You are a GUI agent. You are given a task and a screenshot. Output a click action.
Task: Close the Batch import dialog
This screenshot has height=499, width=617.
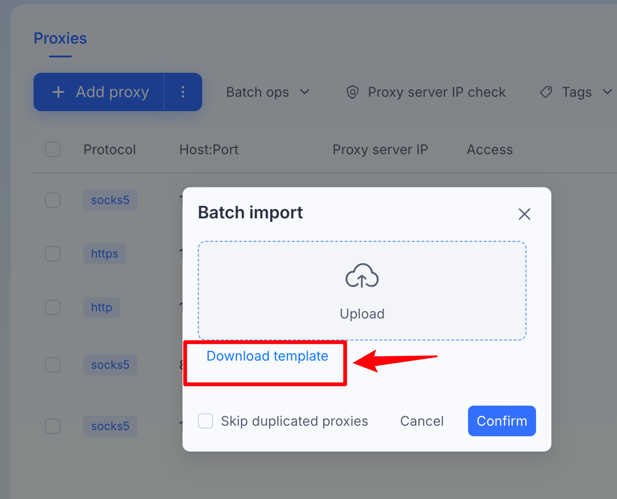click(525, 214)
